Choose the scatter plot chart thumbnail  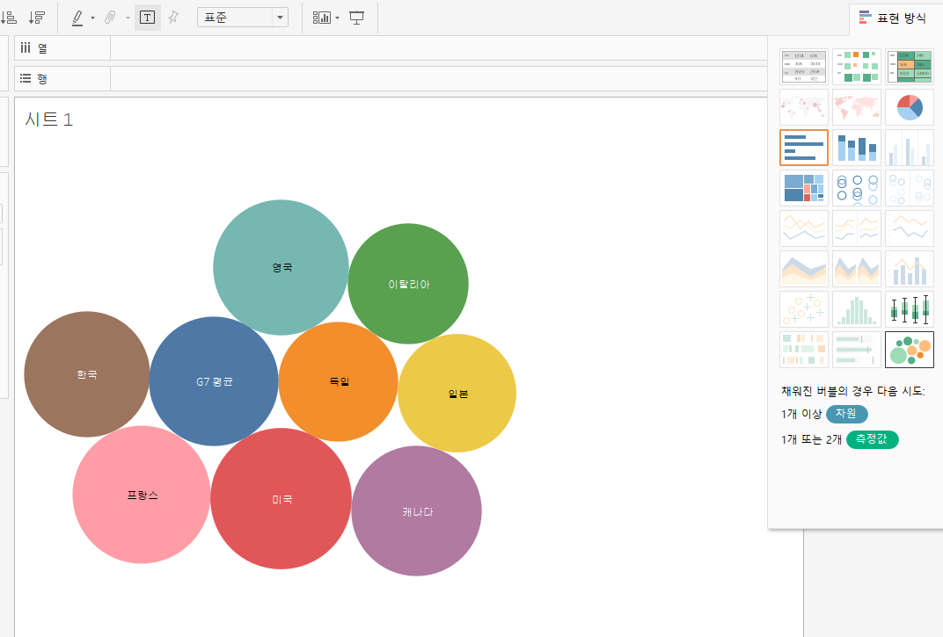pyautogui.click(x=803, y=309)
